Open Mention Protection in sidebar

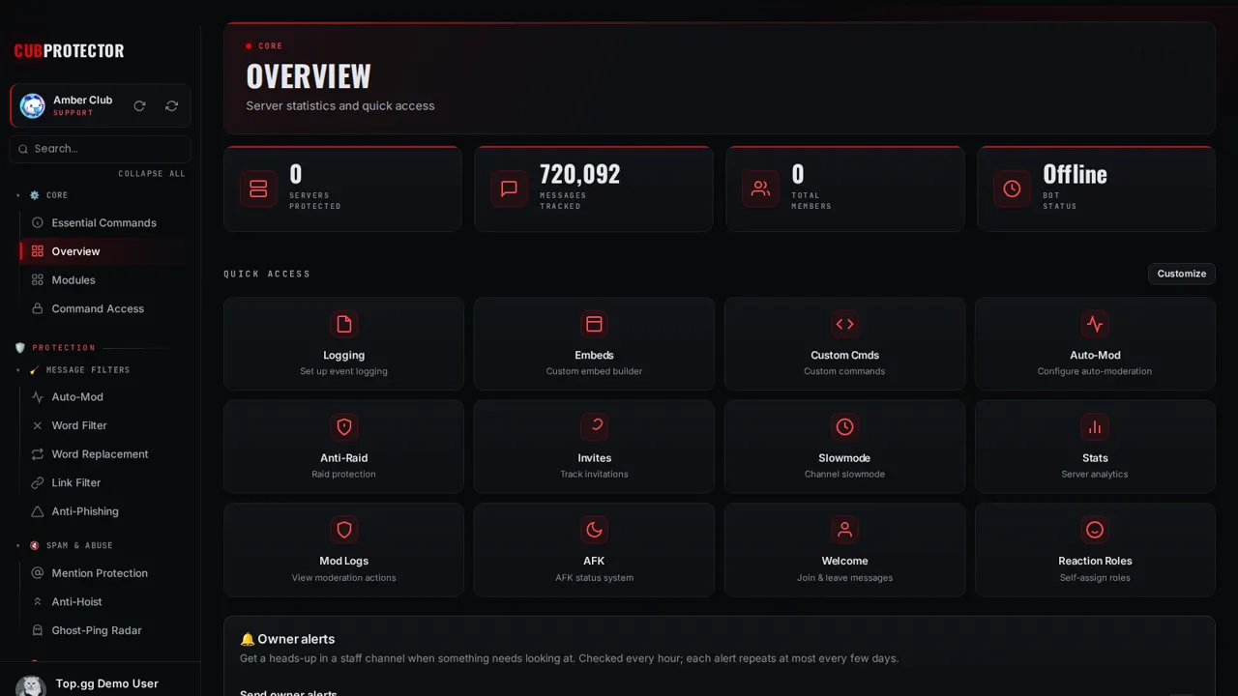pos(104,573)
